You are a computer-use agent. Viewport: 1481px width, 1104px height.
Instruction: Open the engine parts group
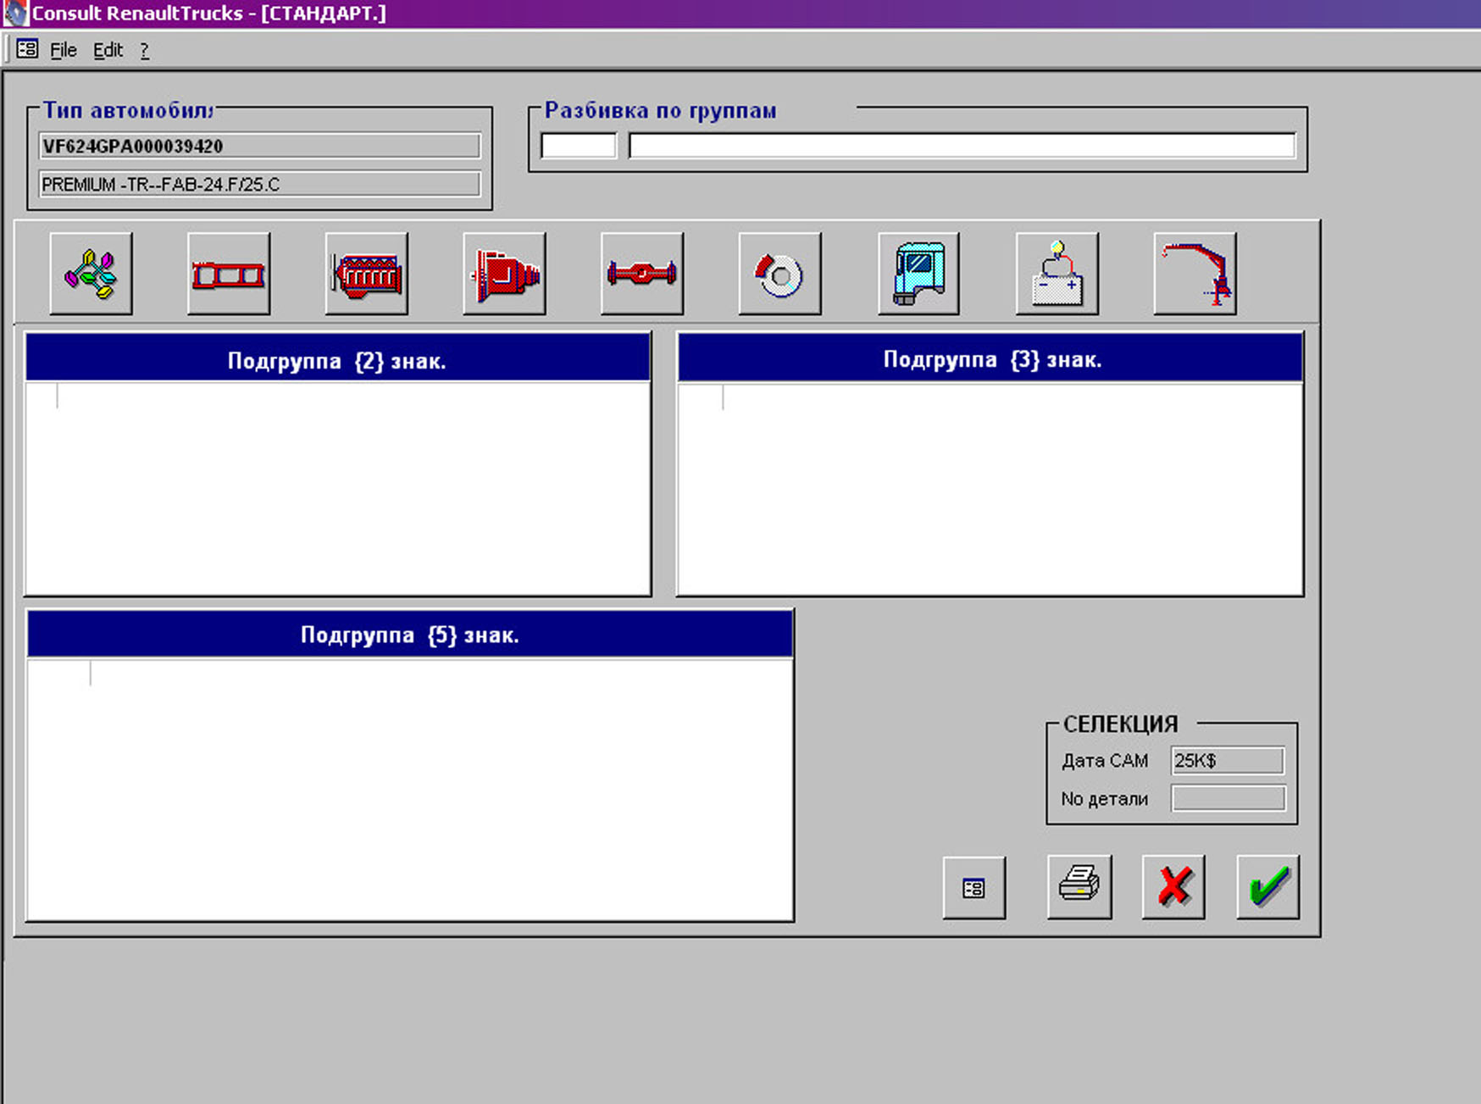pyautogui.click(x=367, y=275)
